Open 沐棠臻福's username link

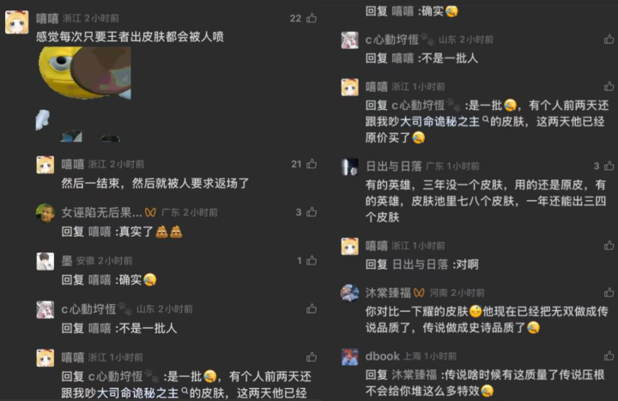pos(388,293)
